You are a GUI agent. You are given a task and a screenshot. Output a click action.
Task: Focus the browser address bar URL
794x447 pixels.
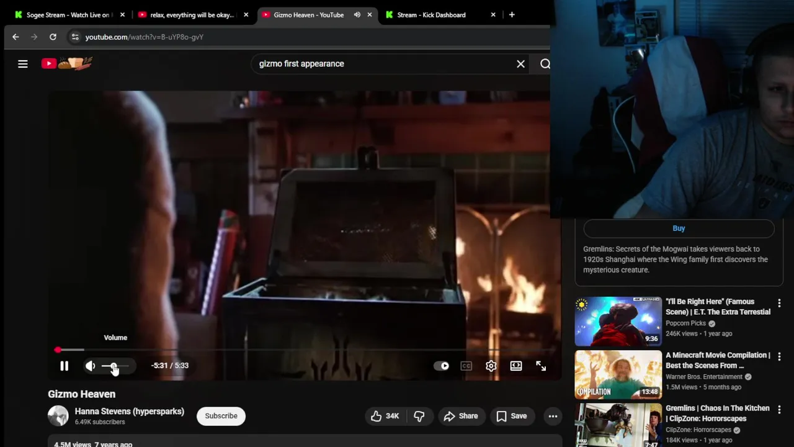pos(145,37)
